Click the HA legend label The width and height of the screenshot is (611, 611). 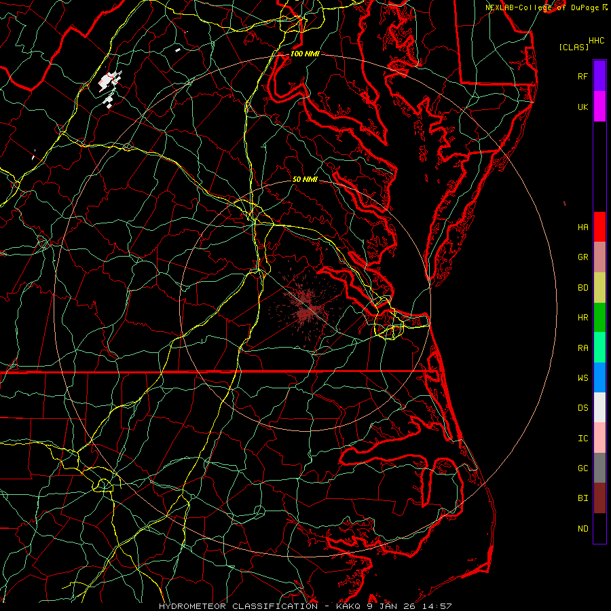click(x=582, y=227)
